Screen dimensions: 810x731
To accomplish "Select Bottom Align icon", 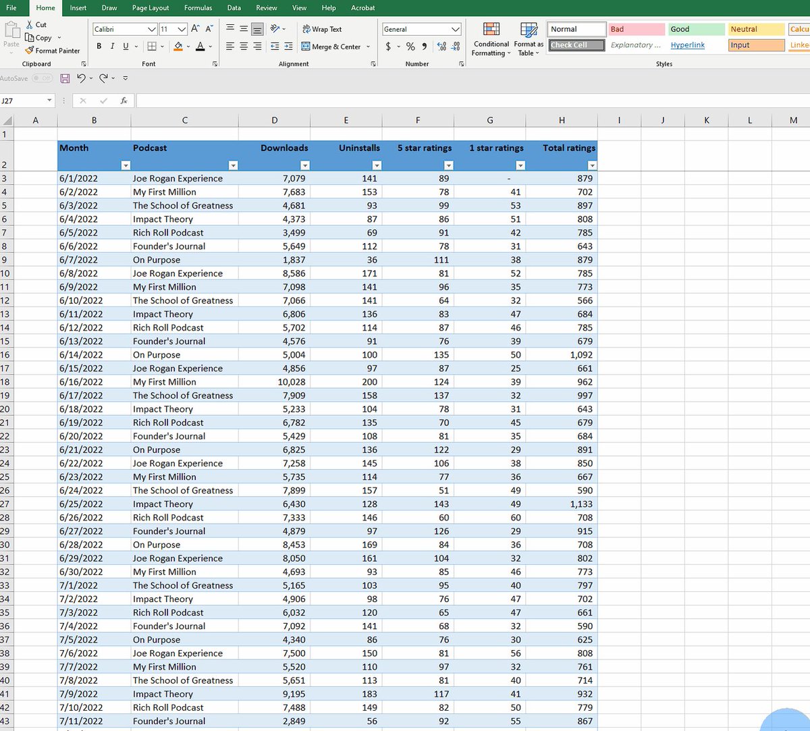I will (257, 29).
